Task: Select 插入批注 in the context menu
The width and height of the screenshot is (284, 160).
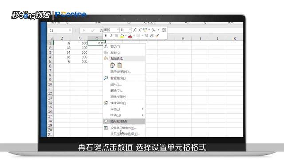Action: pyautogui.click(x=118, y=121)
